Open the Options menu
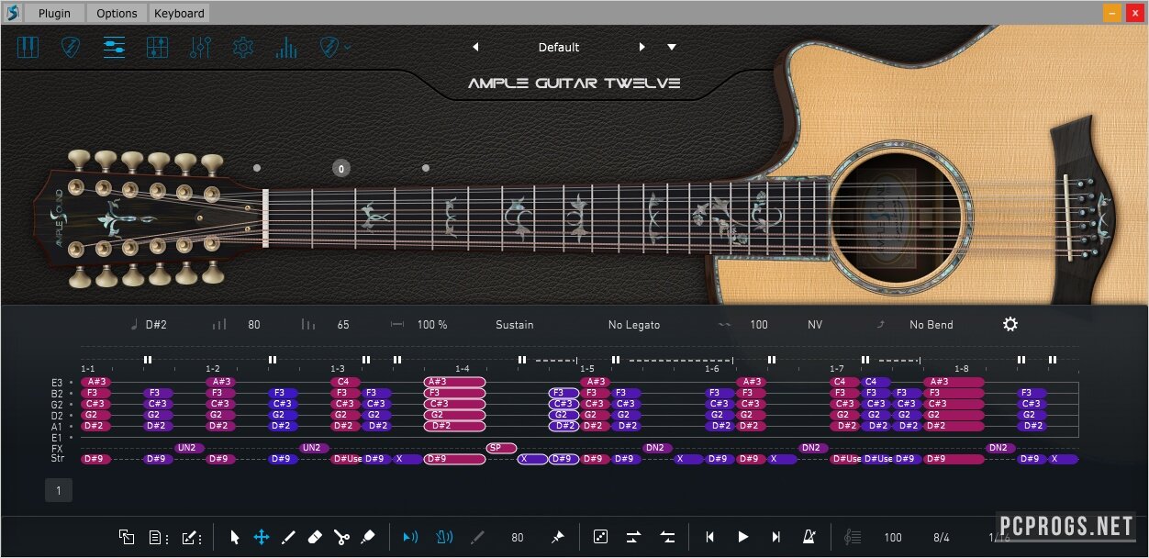This screenshot has height=558, width=1149. (117, 13)
